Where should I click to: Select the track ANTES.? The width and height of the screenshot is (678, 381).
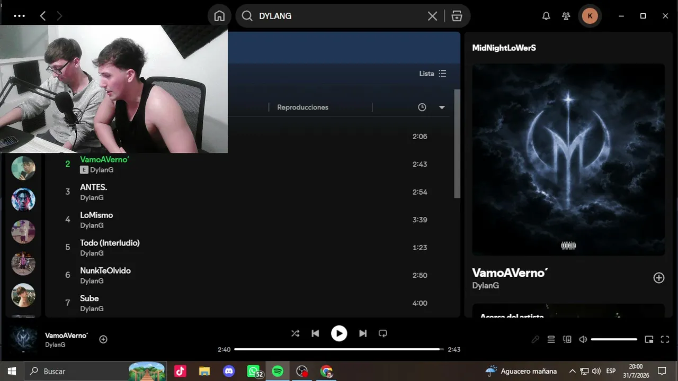[93, 187]
